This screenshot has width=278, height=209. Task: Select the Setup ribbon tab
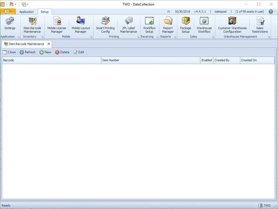click(x=45, y=12)
